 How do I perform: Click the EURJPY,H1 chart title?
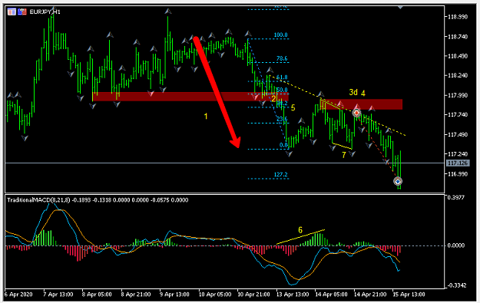45,12
